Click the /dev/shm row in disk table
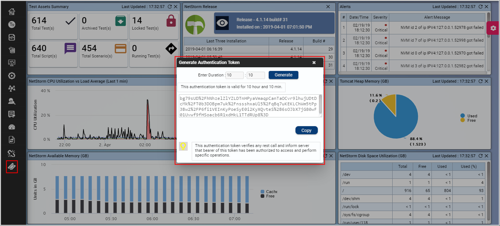 click(x=413, y=199)
